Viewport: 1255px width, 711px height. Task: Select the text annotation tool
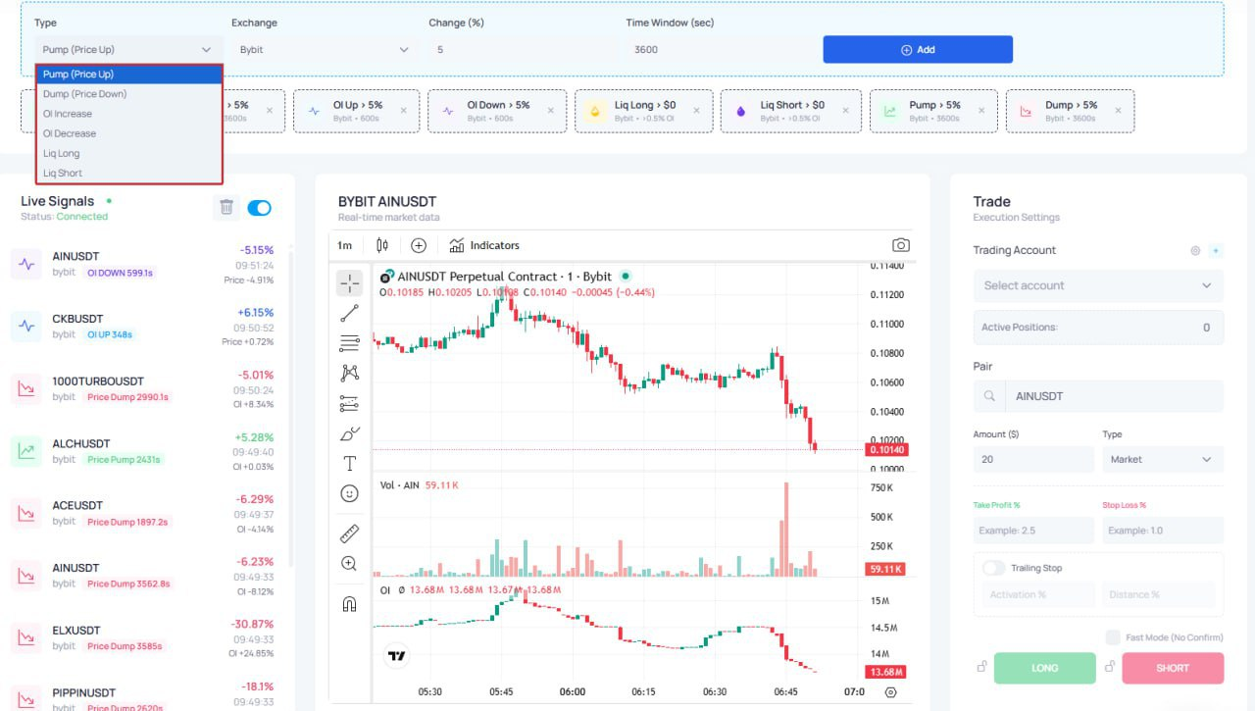click(349, 463)
